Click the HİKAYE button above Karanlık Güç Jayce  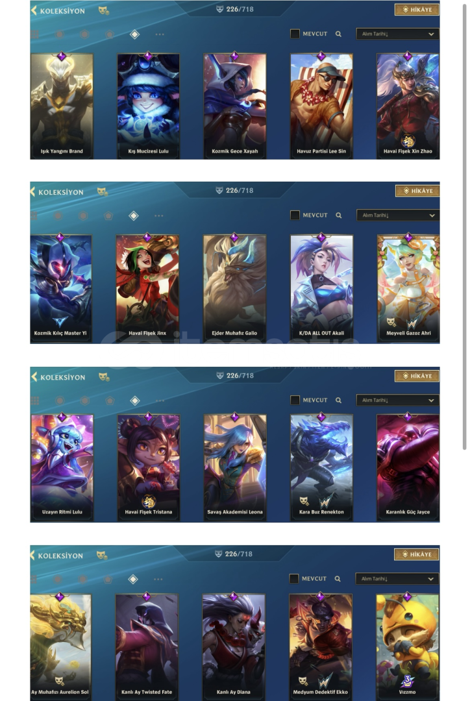pos(417,376)
